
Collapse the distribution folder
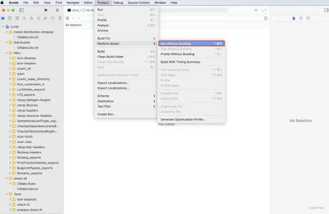[7, 42]
